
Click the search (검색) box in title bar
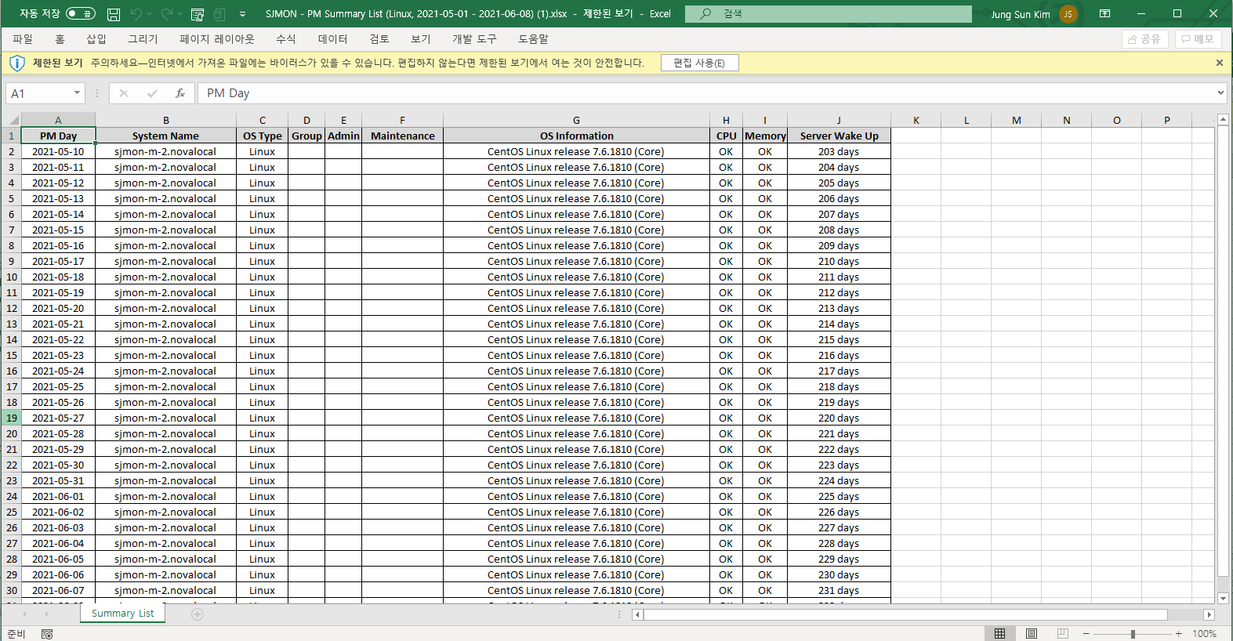pos(828,13)
